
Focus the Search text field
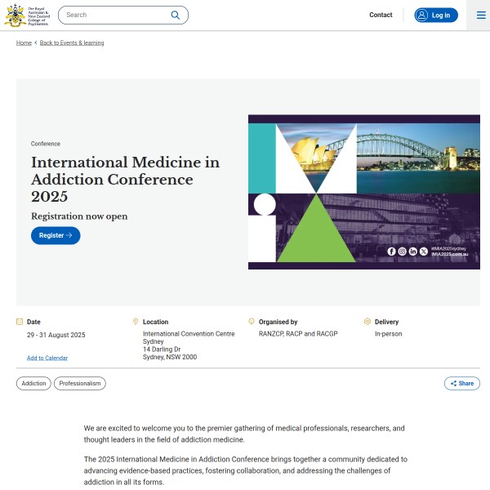click(x=114, y=15)
